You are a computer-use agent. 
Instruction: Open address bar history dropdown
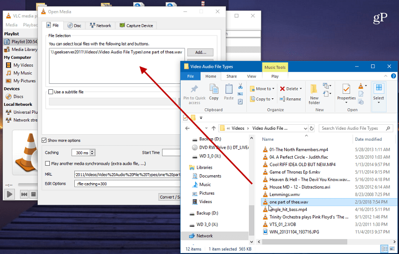[x=305, y=129]
